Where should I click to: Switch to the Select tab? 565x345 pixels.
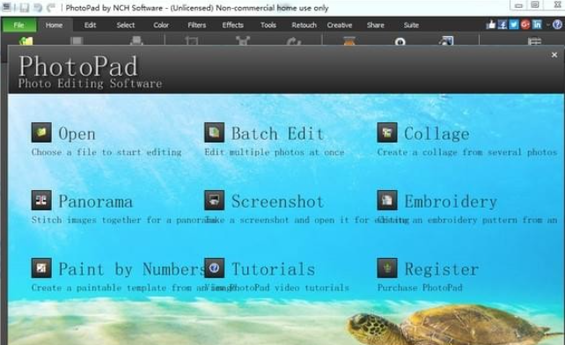click(x=125, y=25)
